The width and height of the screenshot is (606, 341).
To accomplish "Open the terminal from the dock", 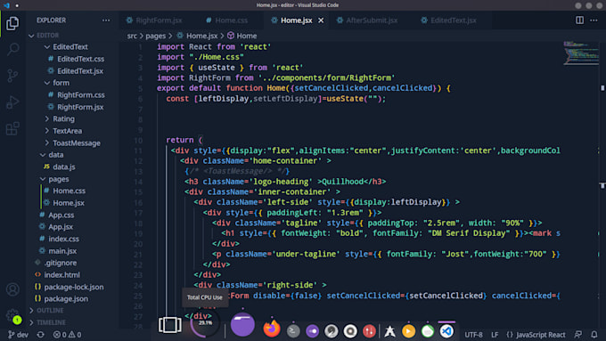I will [293, 331].
